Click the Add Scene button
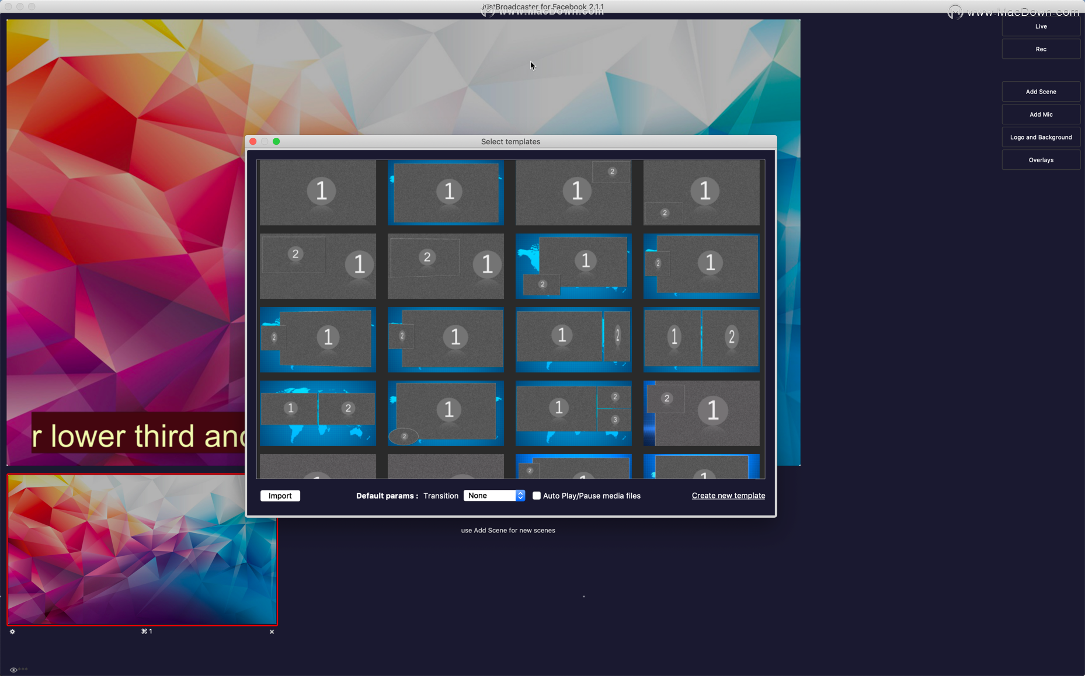 pos(1041,92)
